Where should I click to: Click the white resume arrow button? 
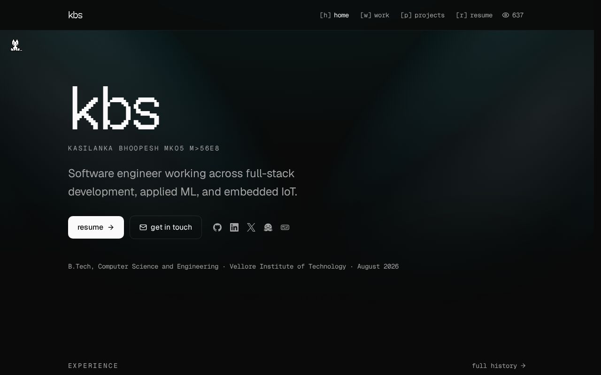[x=96, y=227]
